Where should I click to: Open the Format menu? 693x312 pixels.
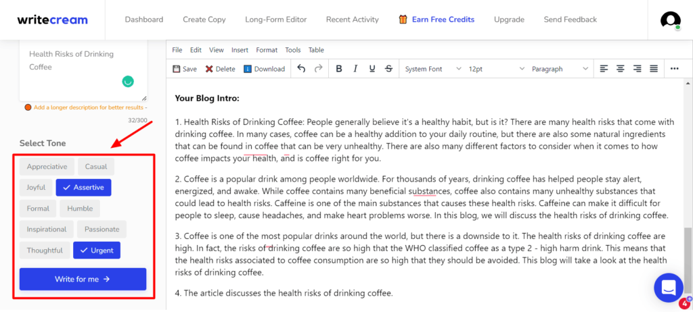click(x=267, y=50)
